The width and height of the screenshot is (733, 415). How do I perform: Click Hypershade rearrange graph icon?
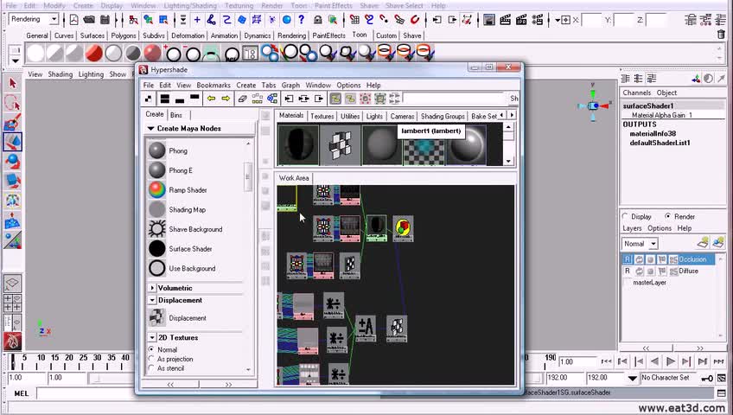point(257,99)
